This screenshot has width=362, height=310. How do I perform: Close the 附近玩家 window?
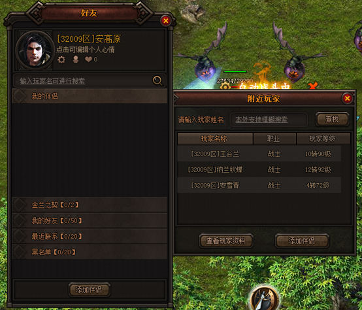347,98
